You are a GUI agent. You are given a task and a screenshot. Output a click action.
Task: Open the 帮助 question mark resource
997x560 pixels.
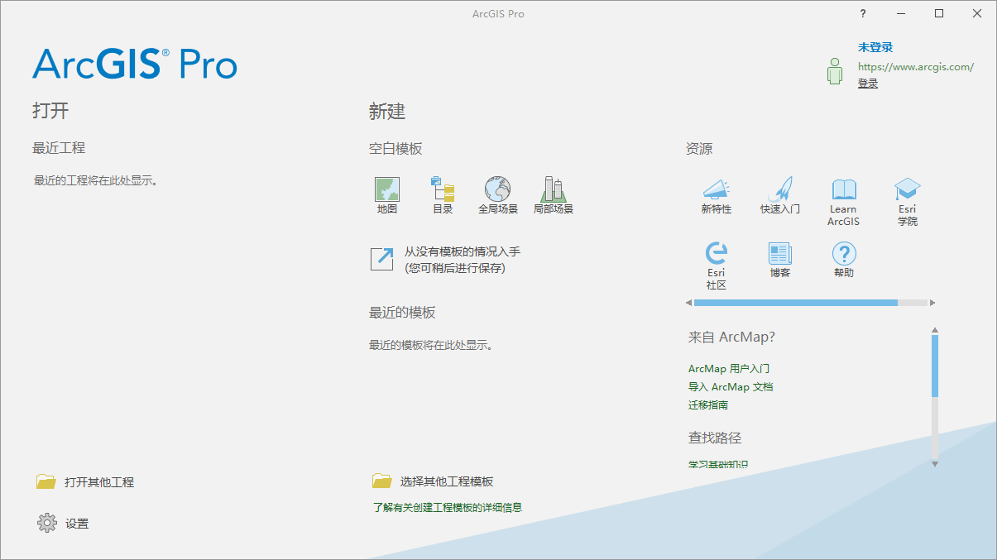[x=844, y=253]
